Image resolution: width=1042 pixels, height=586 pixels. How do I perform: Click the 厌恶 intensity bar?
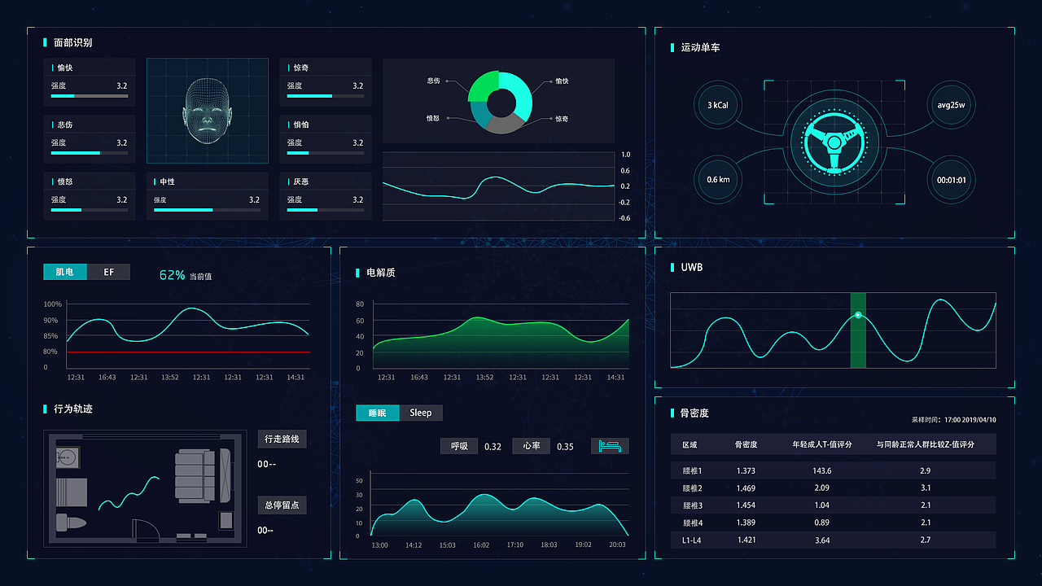coord(326,210)
